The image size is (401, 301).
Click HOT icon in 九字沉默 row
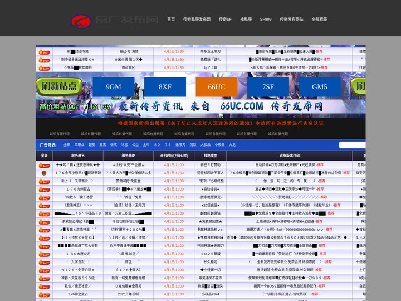(x=44, y=262)
